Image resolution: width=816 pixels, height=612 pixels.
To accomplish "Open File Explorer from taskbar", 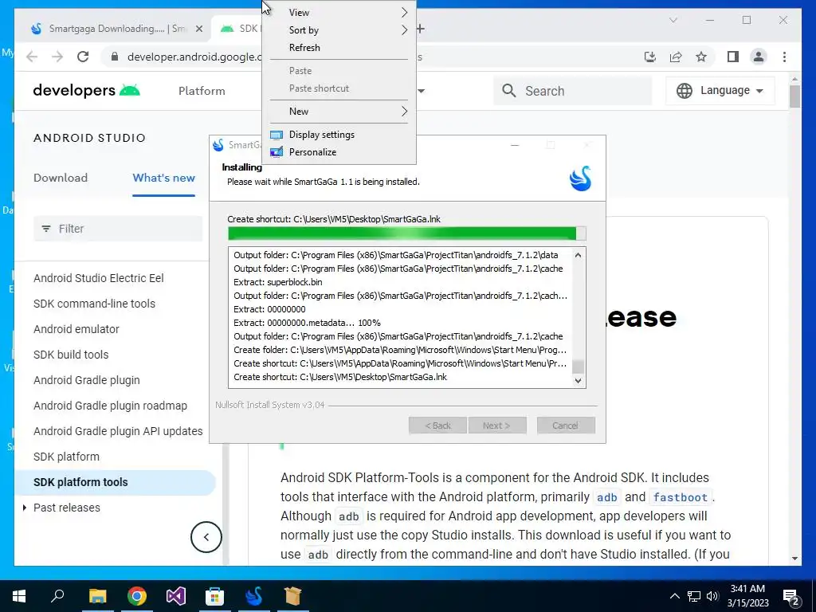I will tap(97, 596).
